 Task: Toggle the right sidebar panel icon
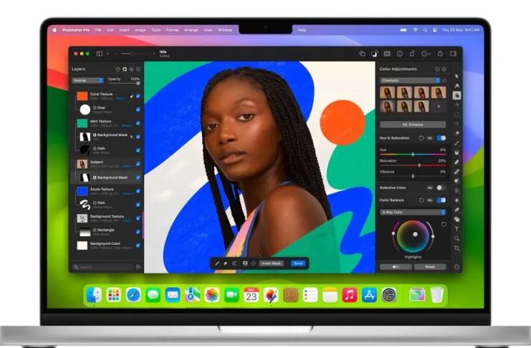[453, 54]
